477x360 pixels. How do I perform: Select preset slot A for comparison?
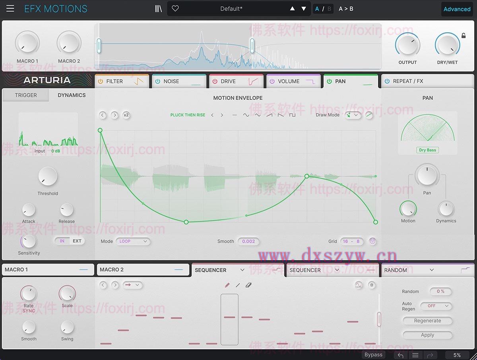click(317, 9)
